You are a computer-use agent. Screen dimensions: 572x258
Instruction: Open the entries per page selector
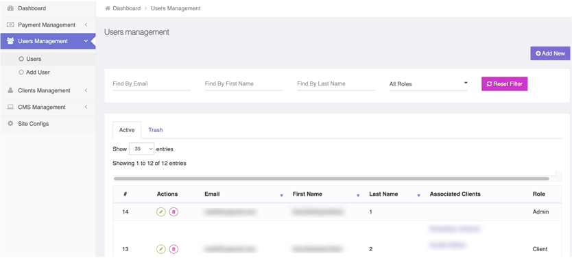coord(141,149)
